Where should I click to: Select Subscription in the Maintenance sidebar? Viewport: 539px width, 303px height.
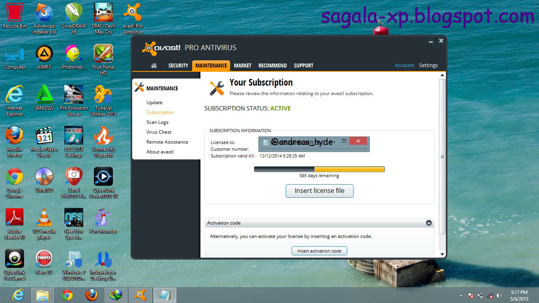(x=160, y=112)
